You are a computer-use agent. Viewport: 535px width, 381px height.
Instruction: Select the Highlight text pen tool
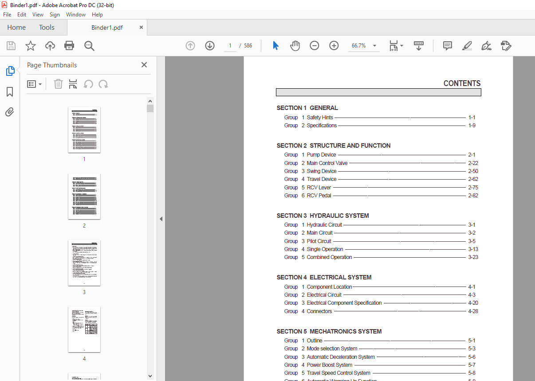467,46
